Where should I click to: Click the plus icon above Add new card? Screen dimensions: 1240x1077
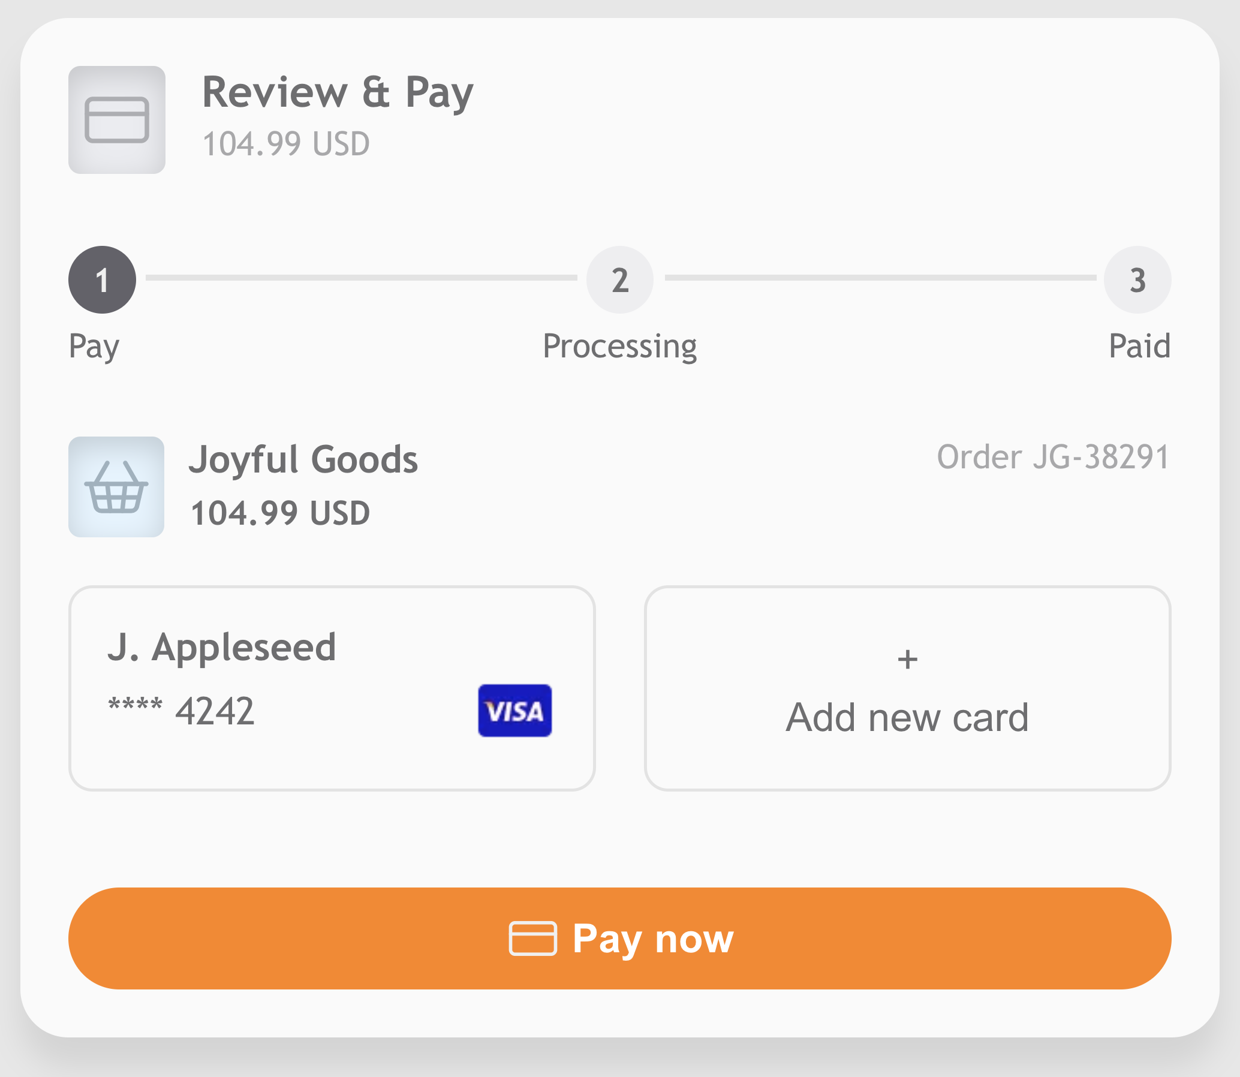pos(907,659)
